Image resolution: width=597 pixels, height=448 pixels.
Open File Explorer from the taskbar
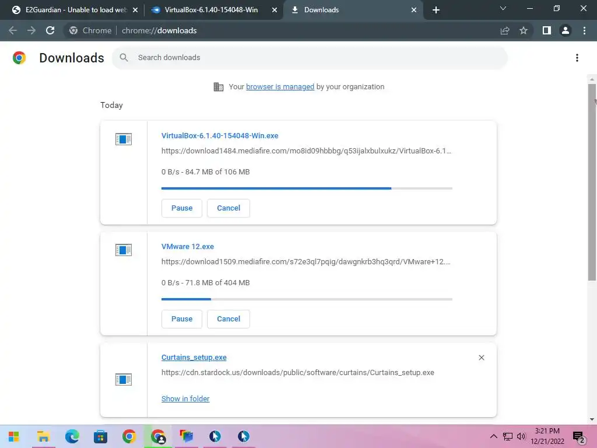coord(43,436)
